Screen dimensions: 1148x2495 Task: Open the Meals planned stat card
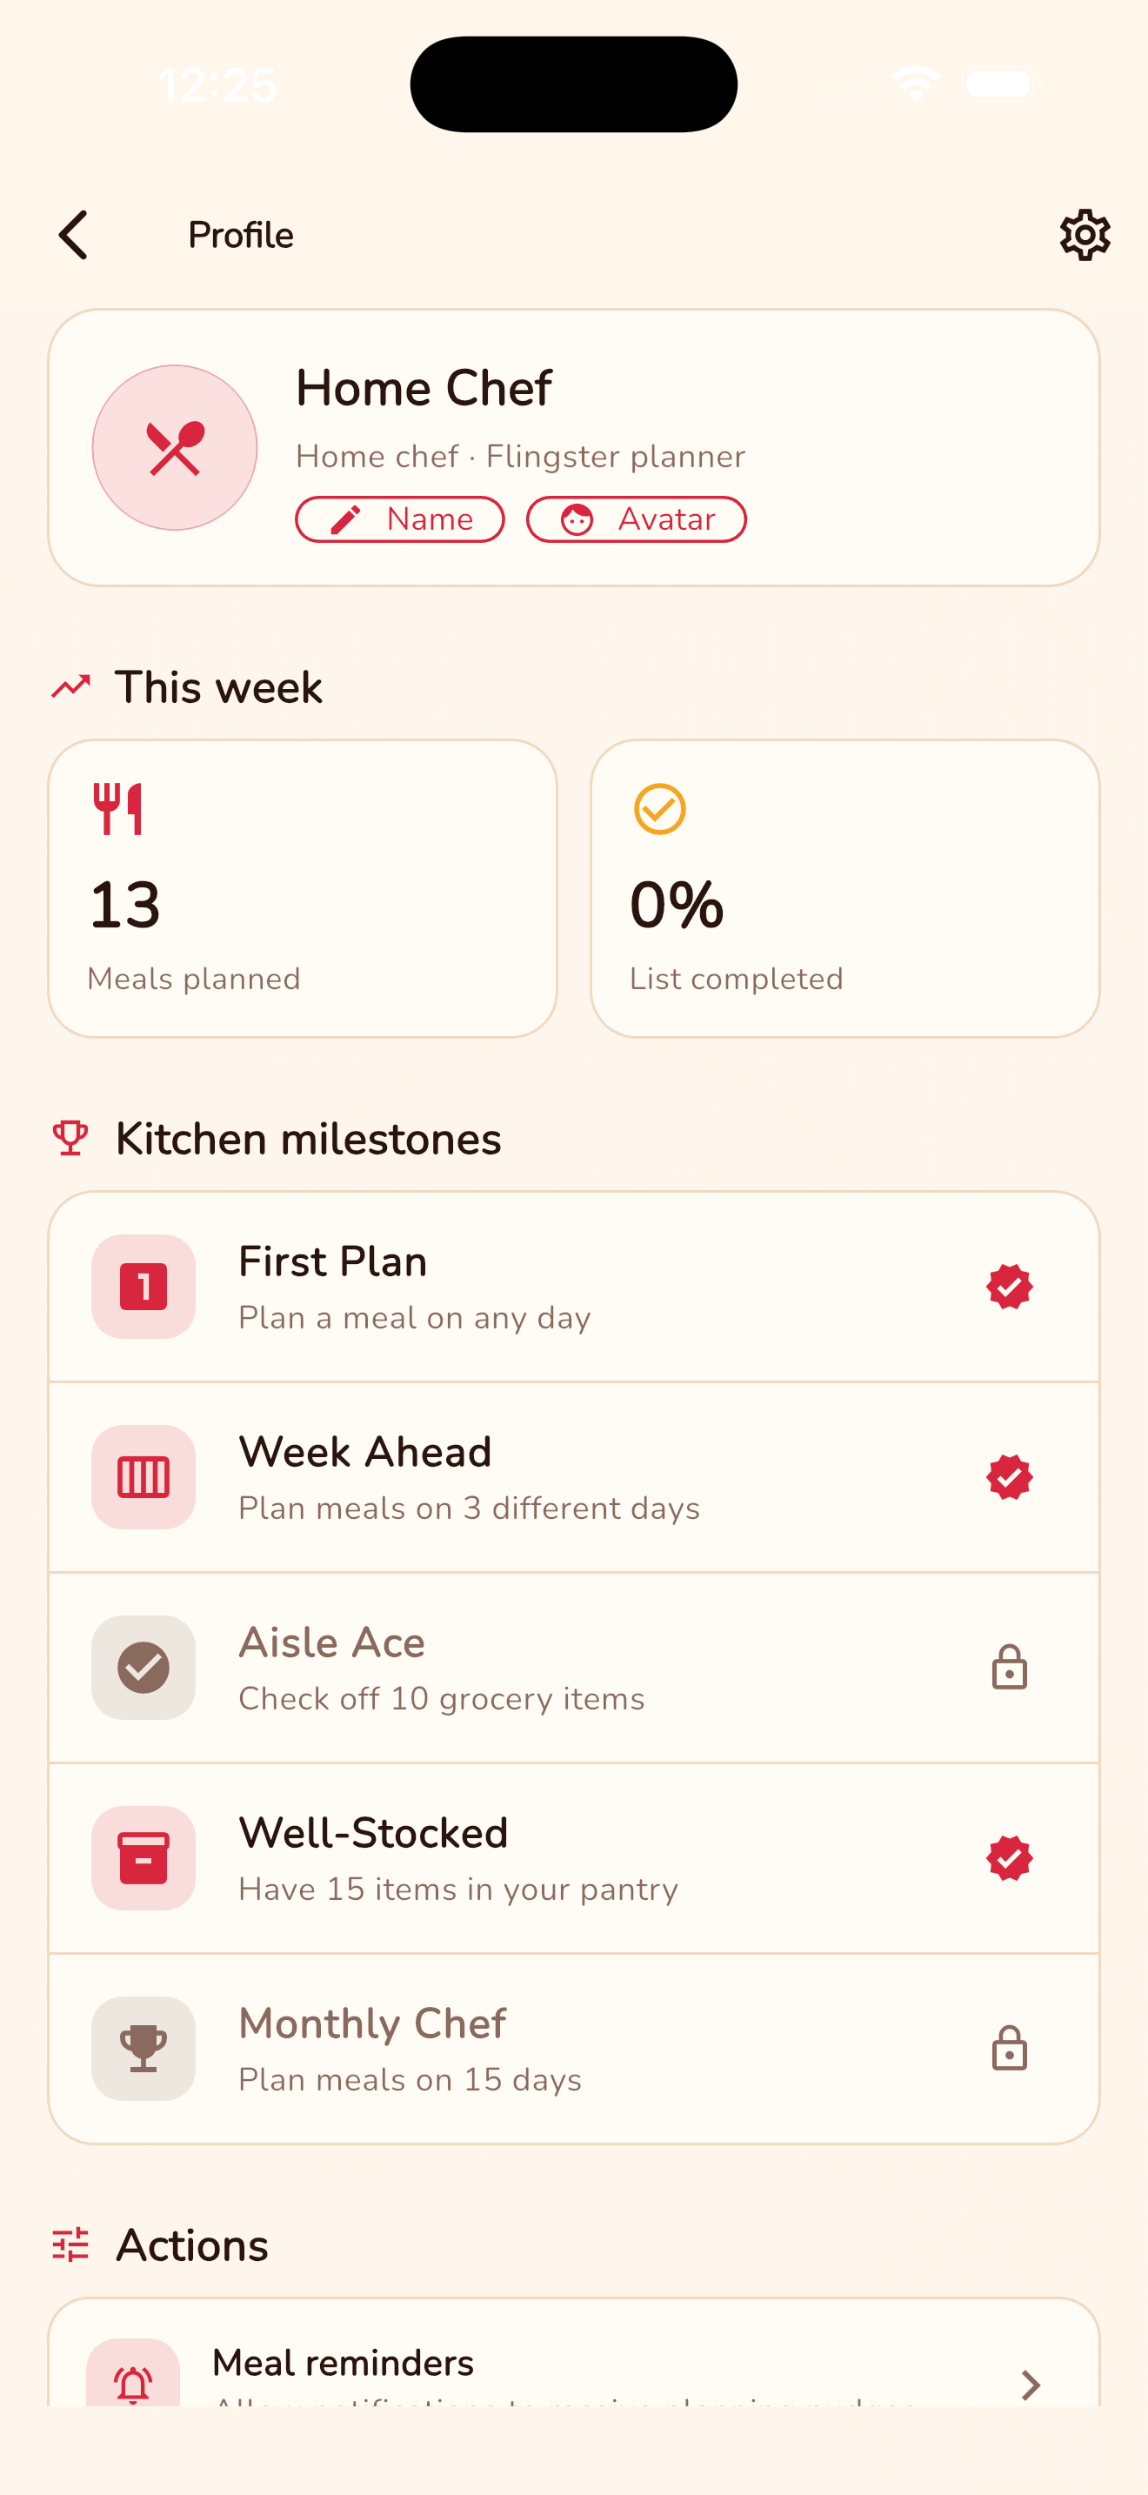(x=303, y=888)
